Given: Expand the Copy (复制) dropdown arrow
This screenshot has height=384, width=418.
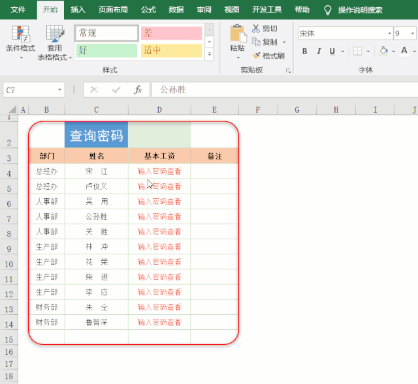Looking at the screenshot, I should click(x=284, y=42).
